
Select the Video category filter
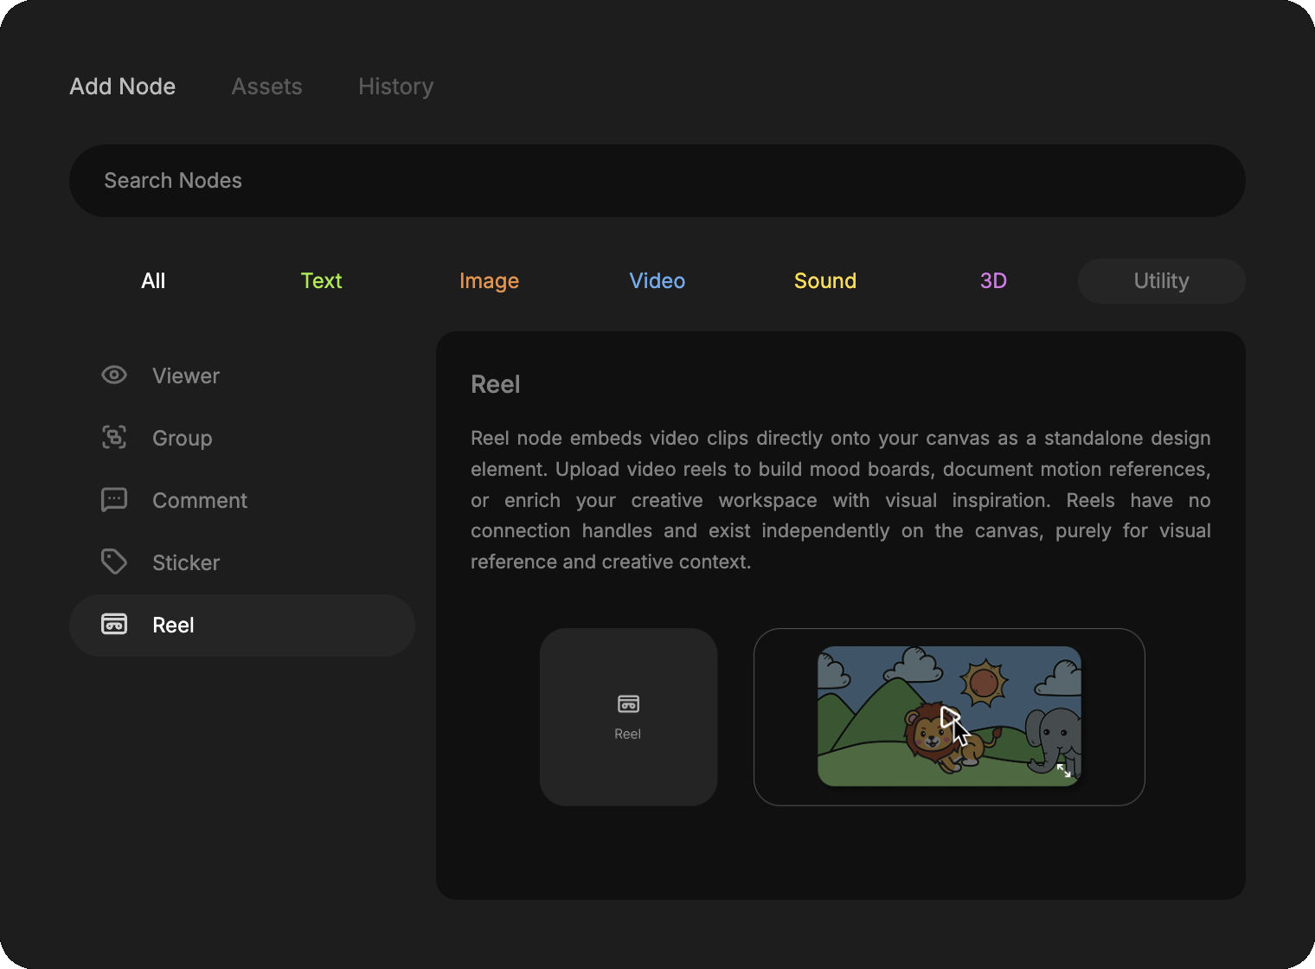pyautogui.click(x=657, y=281)
